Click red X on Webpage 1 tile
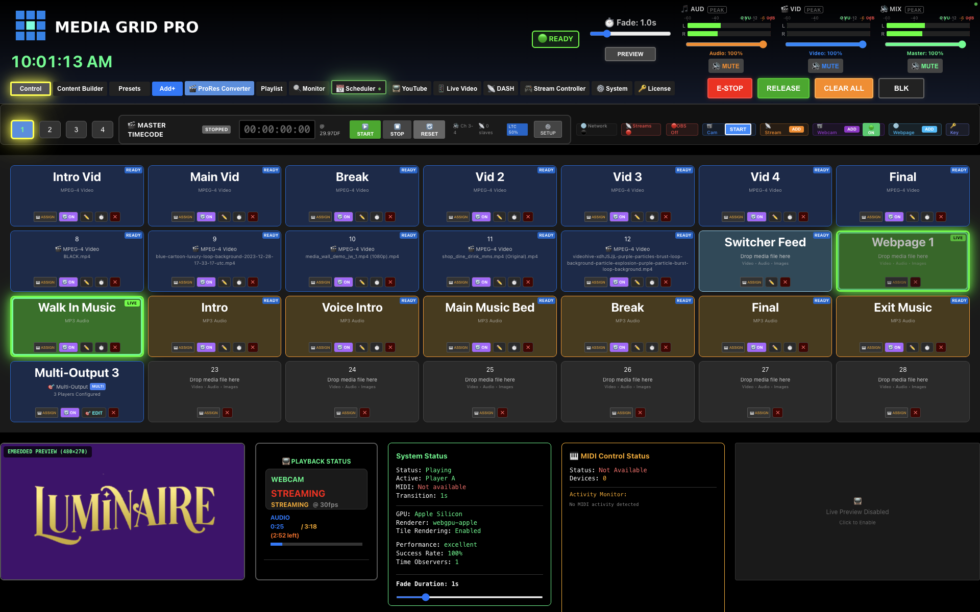This screenshot has width=980, height=612. tap(916, 282)
